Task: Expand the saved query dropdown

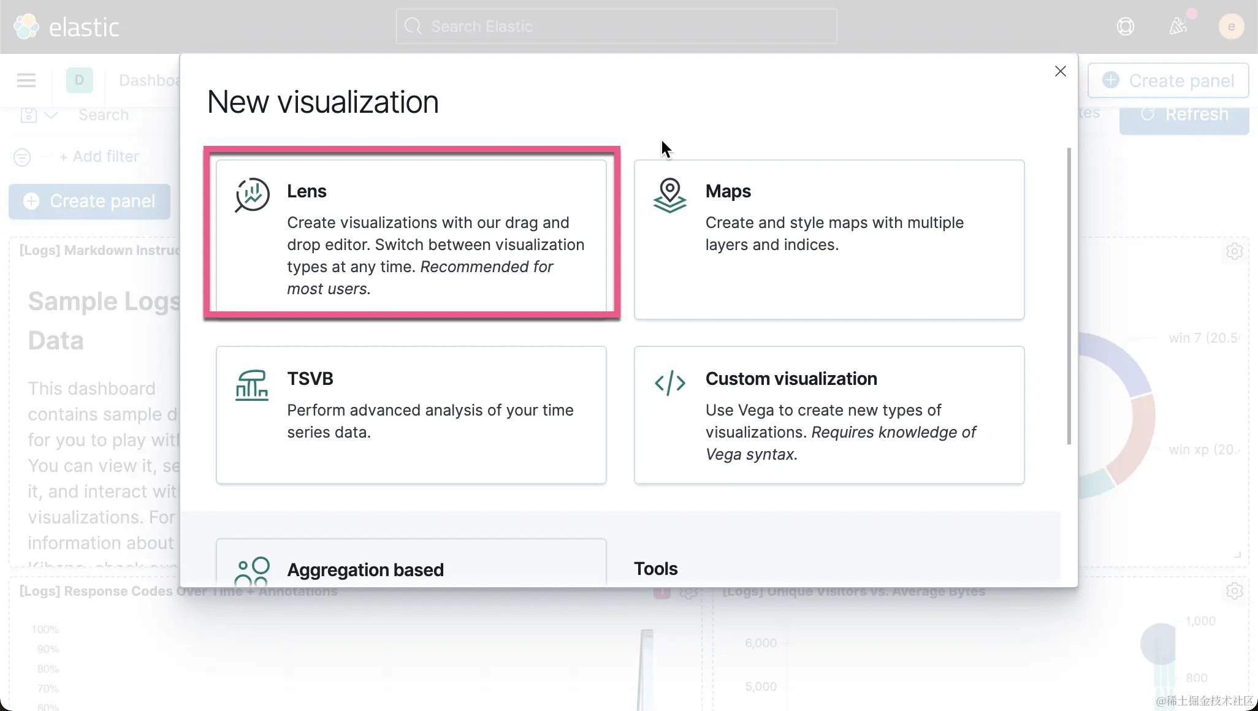Action: 39,115
